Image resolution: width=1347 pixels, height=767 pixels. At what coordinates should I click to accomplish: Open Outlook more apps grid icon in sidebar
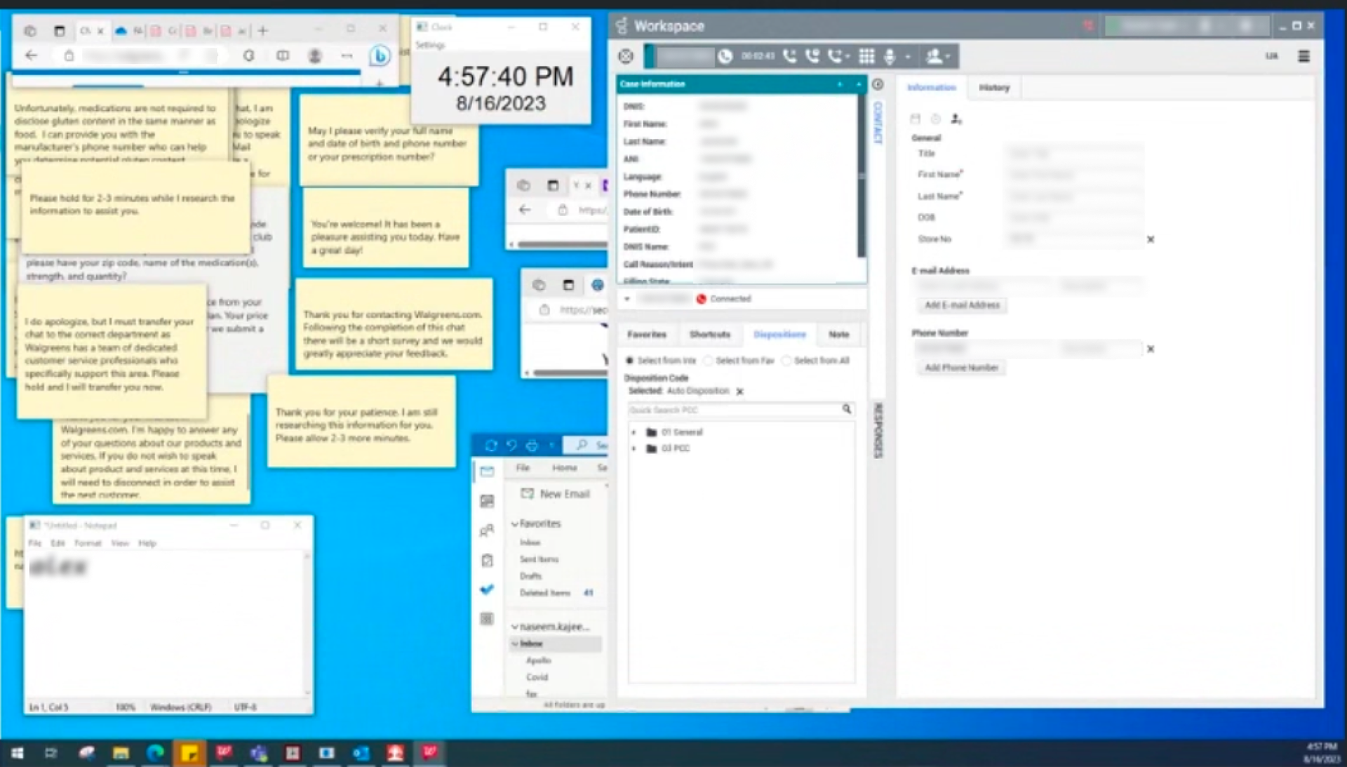[x=487, y=619]
